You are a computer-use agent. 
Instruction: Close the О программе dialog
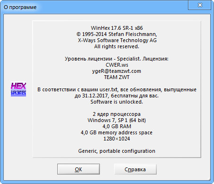click(200, 5)
